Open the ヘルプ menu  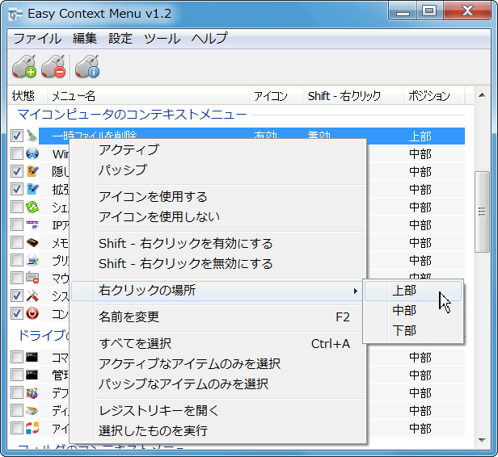[209, 39]
